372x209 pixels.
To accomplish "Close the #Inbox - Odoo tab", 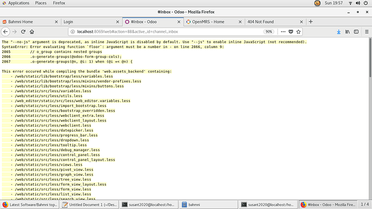I will click(x=179, y=22).
